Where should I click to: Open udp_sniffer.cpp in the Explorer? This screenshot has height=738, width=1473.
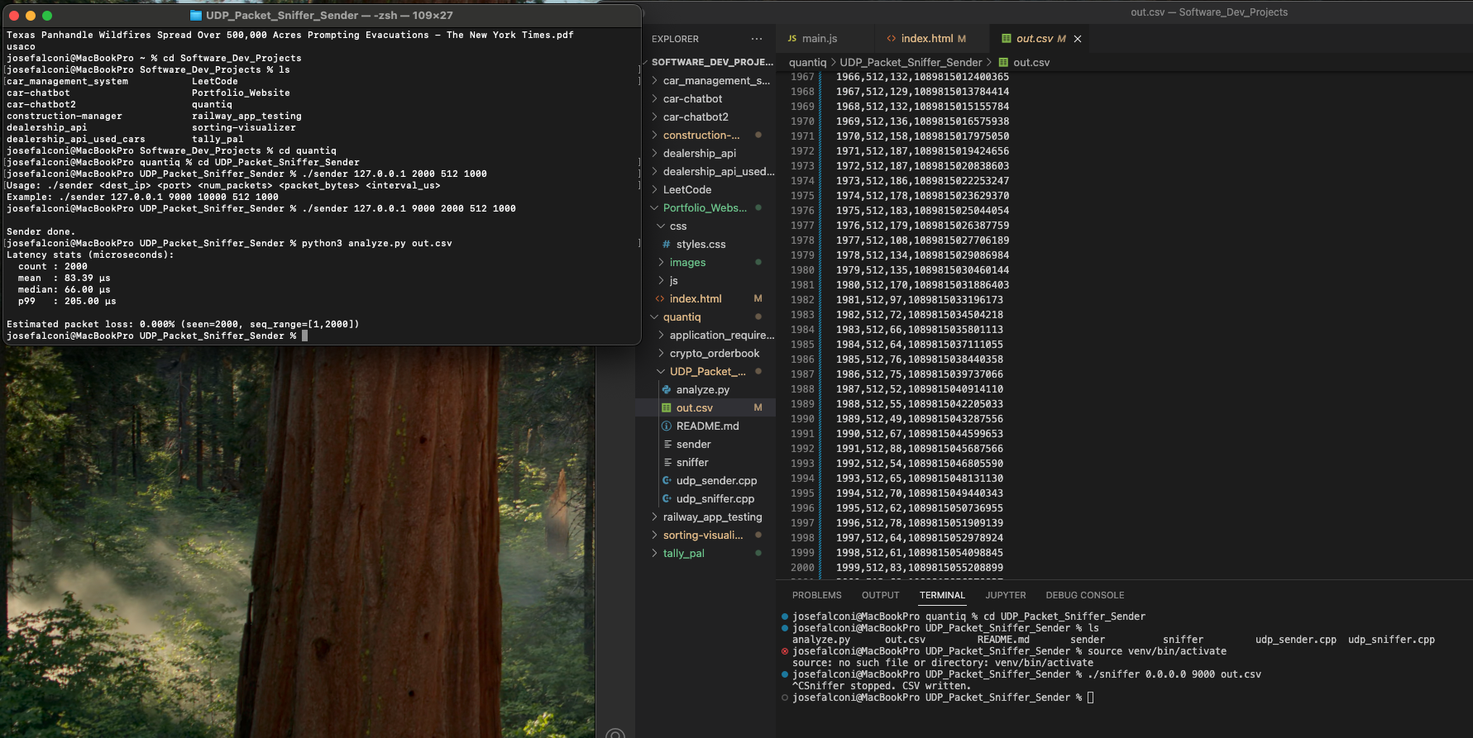(715, 498)
